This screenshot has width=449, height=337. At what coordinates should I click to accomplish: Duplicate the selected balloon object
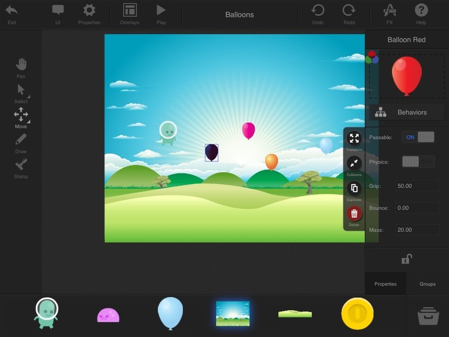tap(354, 188)
